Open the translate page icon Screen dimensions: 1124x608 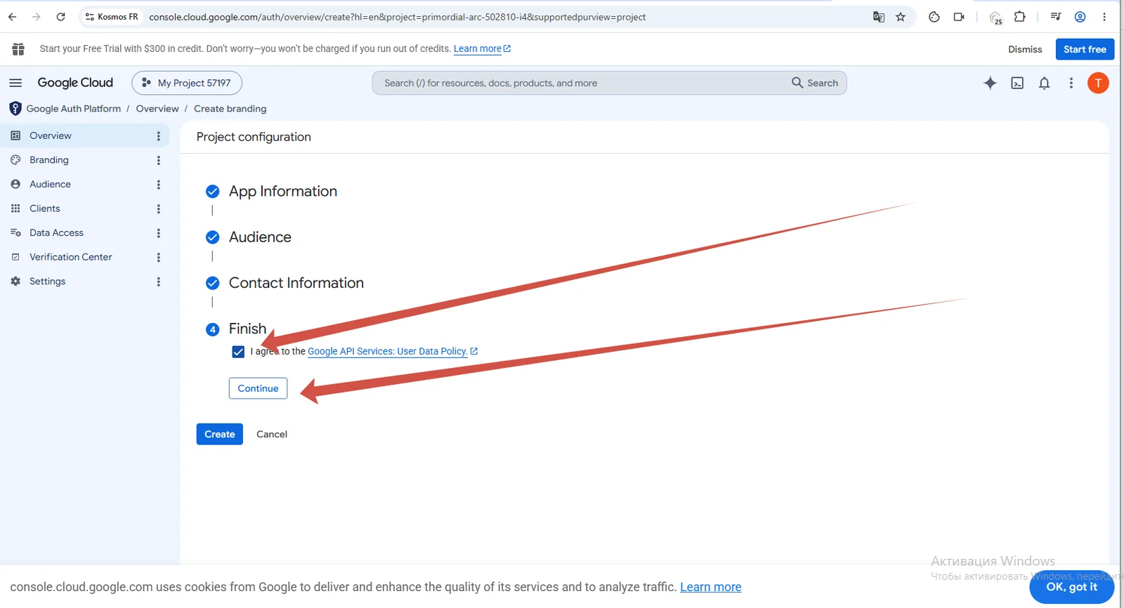pos(879,17)
